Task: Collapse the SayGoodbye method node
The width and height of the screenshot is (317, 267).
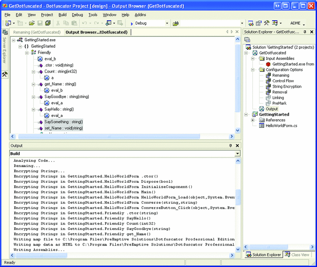Action: click(33, 97)
